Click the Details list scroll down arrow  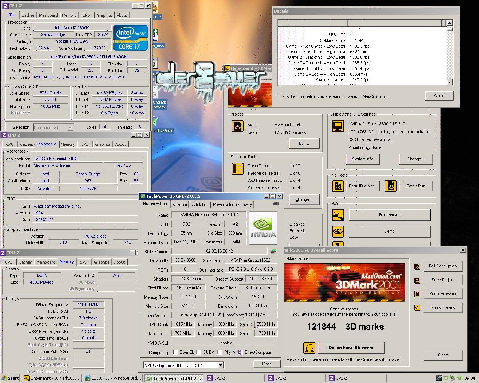(x=449, y=82)
